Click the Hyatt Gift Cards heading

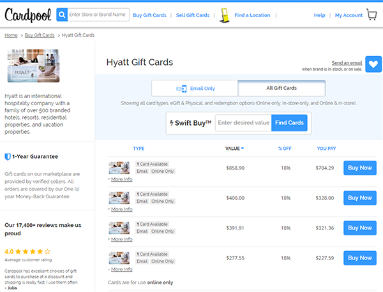click(x=139, y=62)
